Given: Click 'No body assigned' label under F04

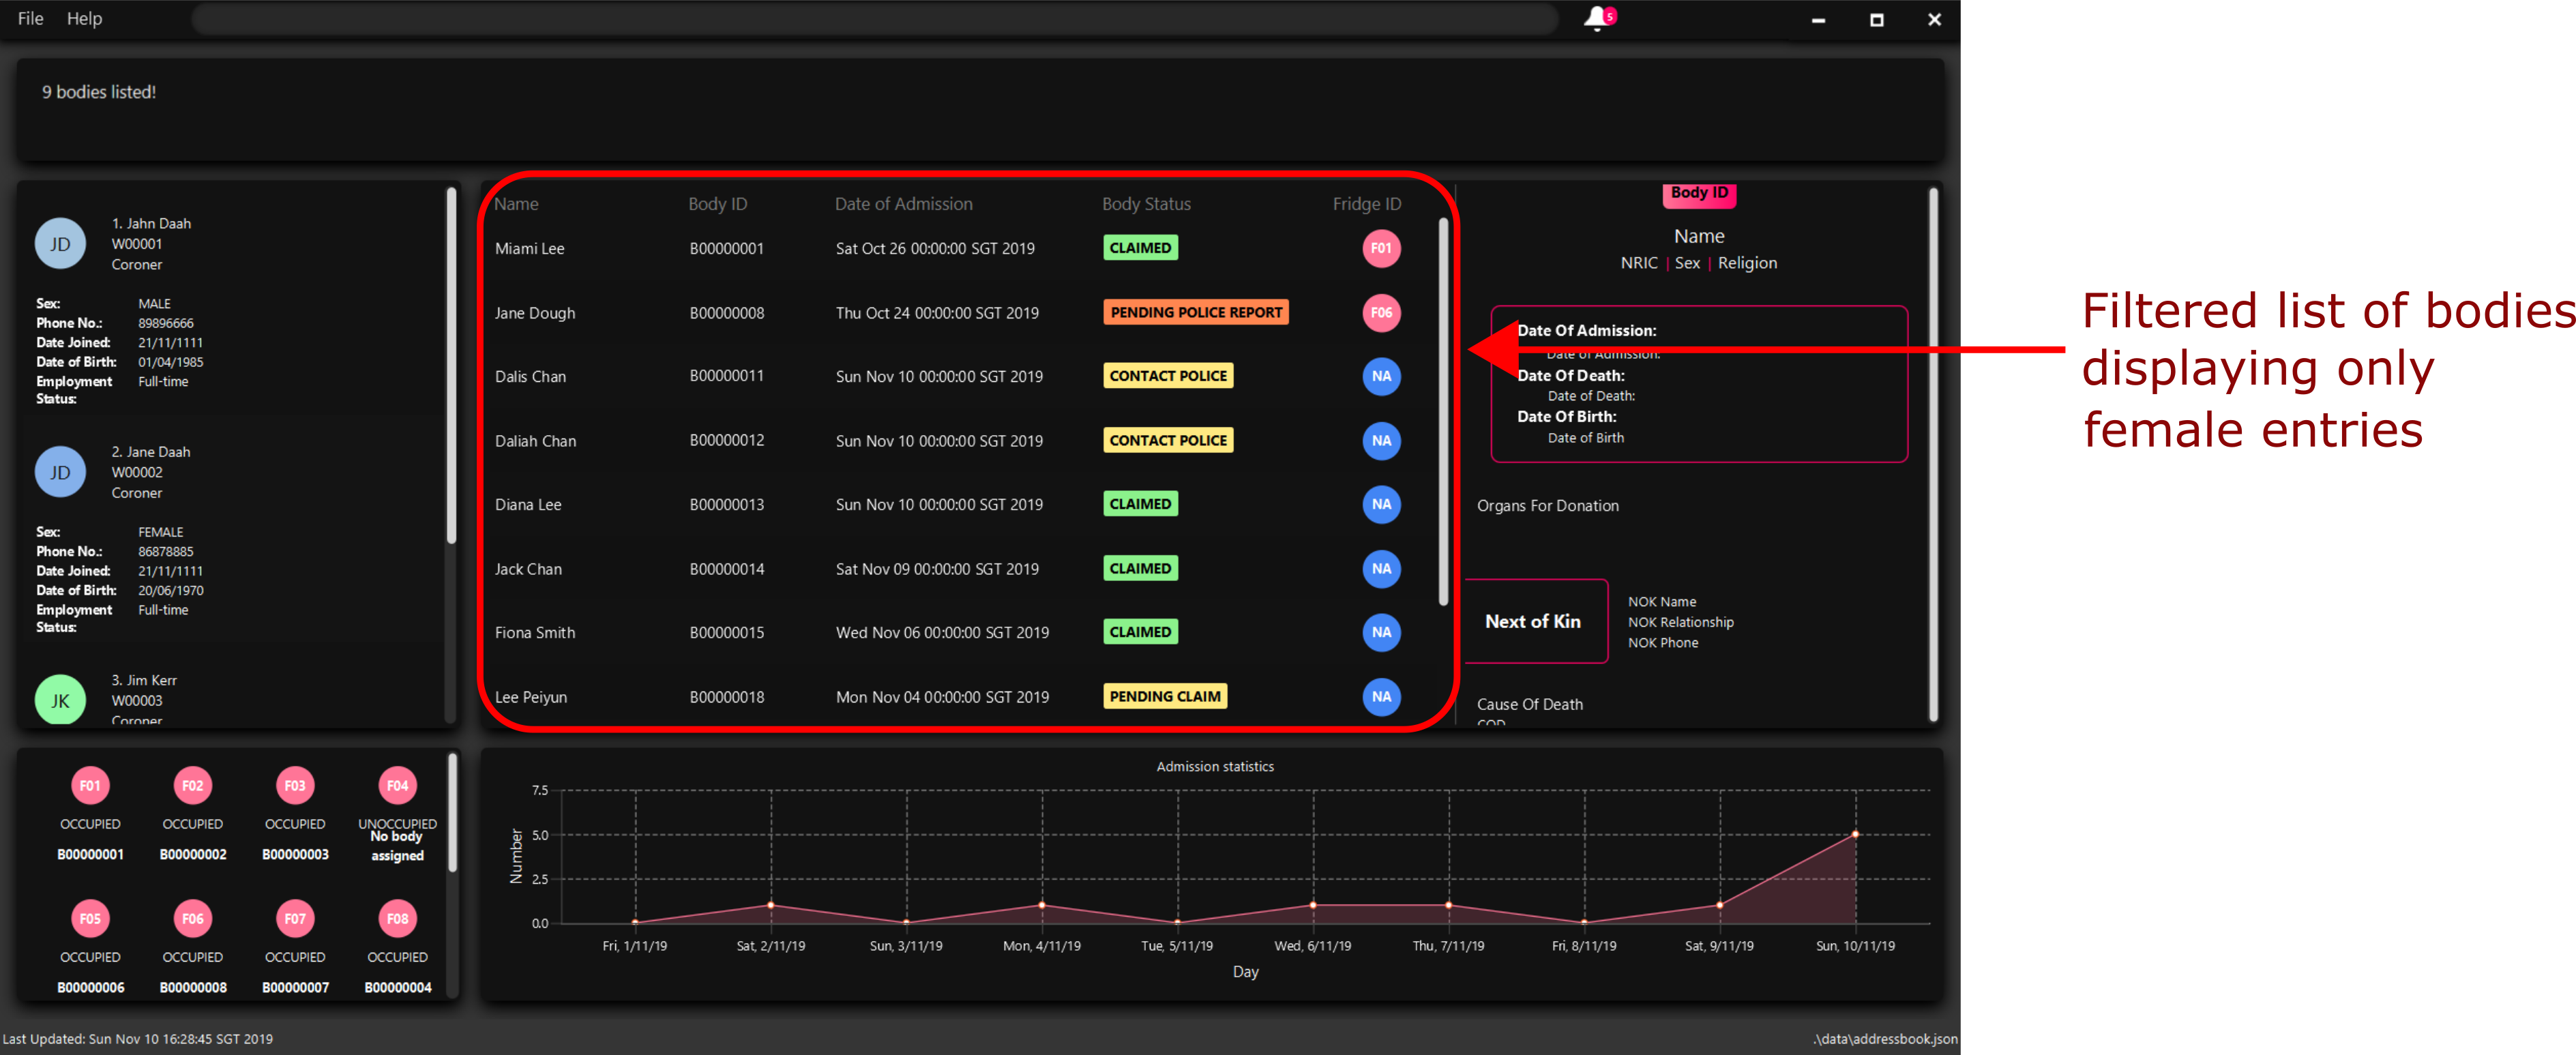Looking at the screenshot, I should (x=398, y=846).
